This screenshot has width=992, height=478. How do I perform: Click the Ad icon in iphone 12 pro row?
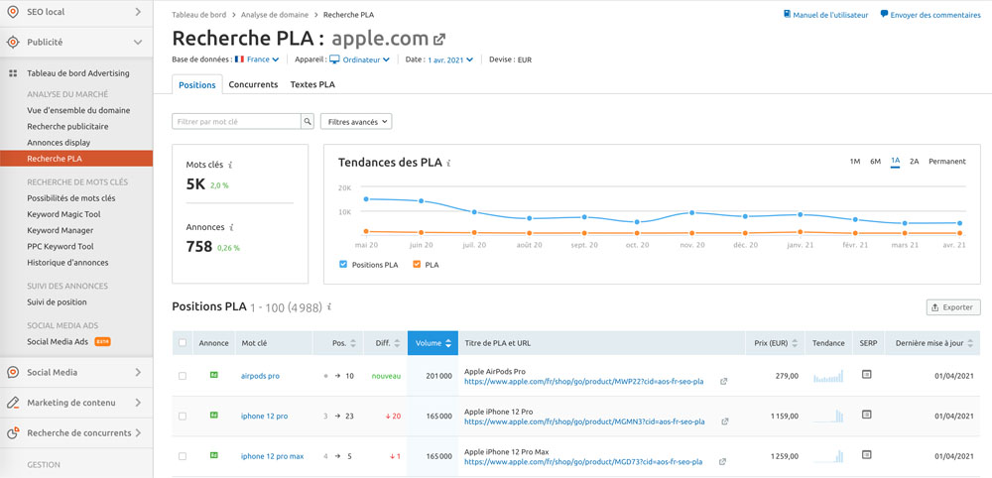point(214,416)
